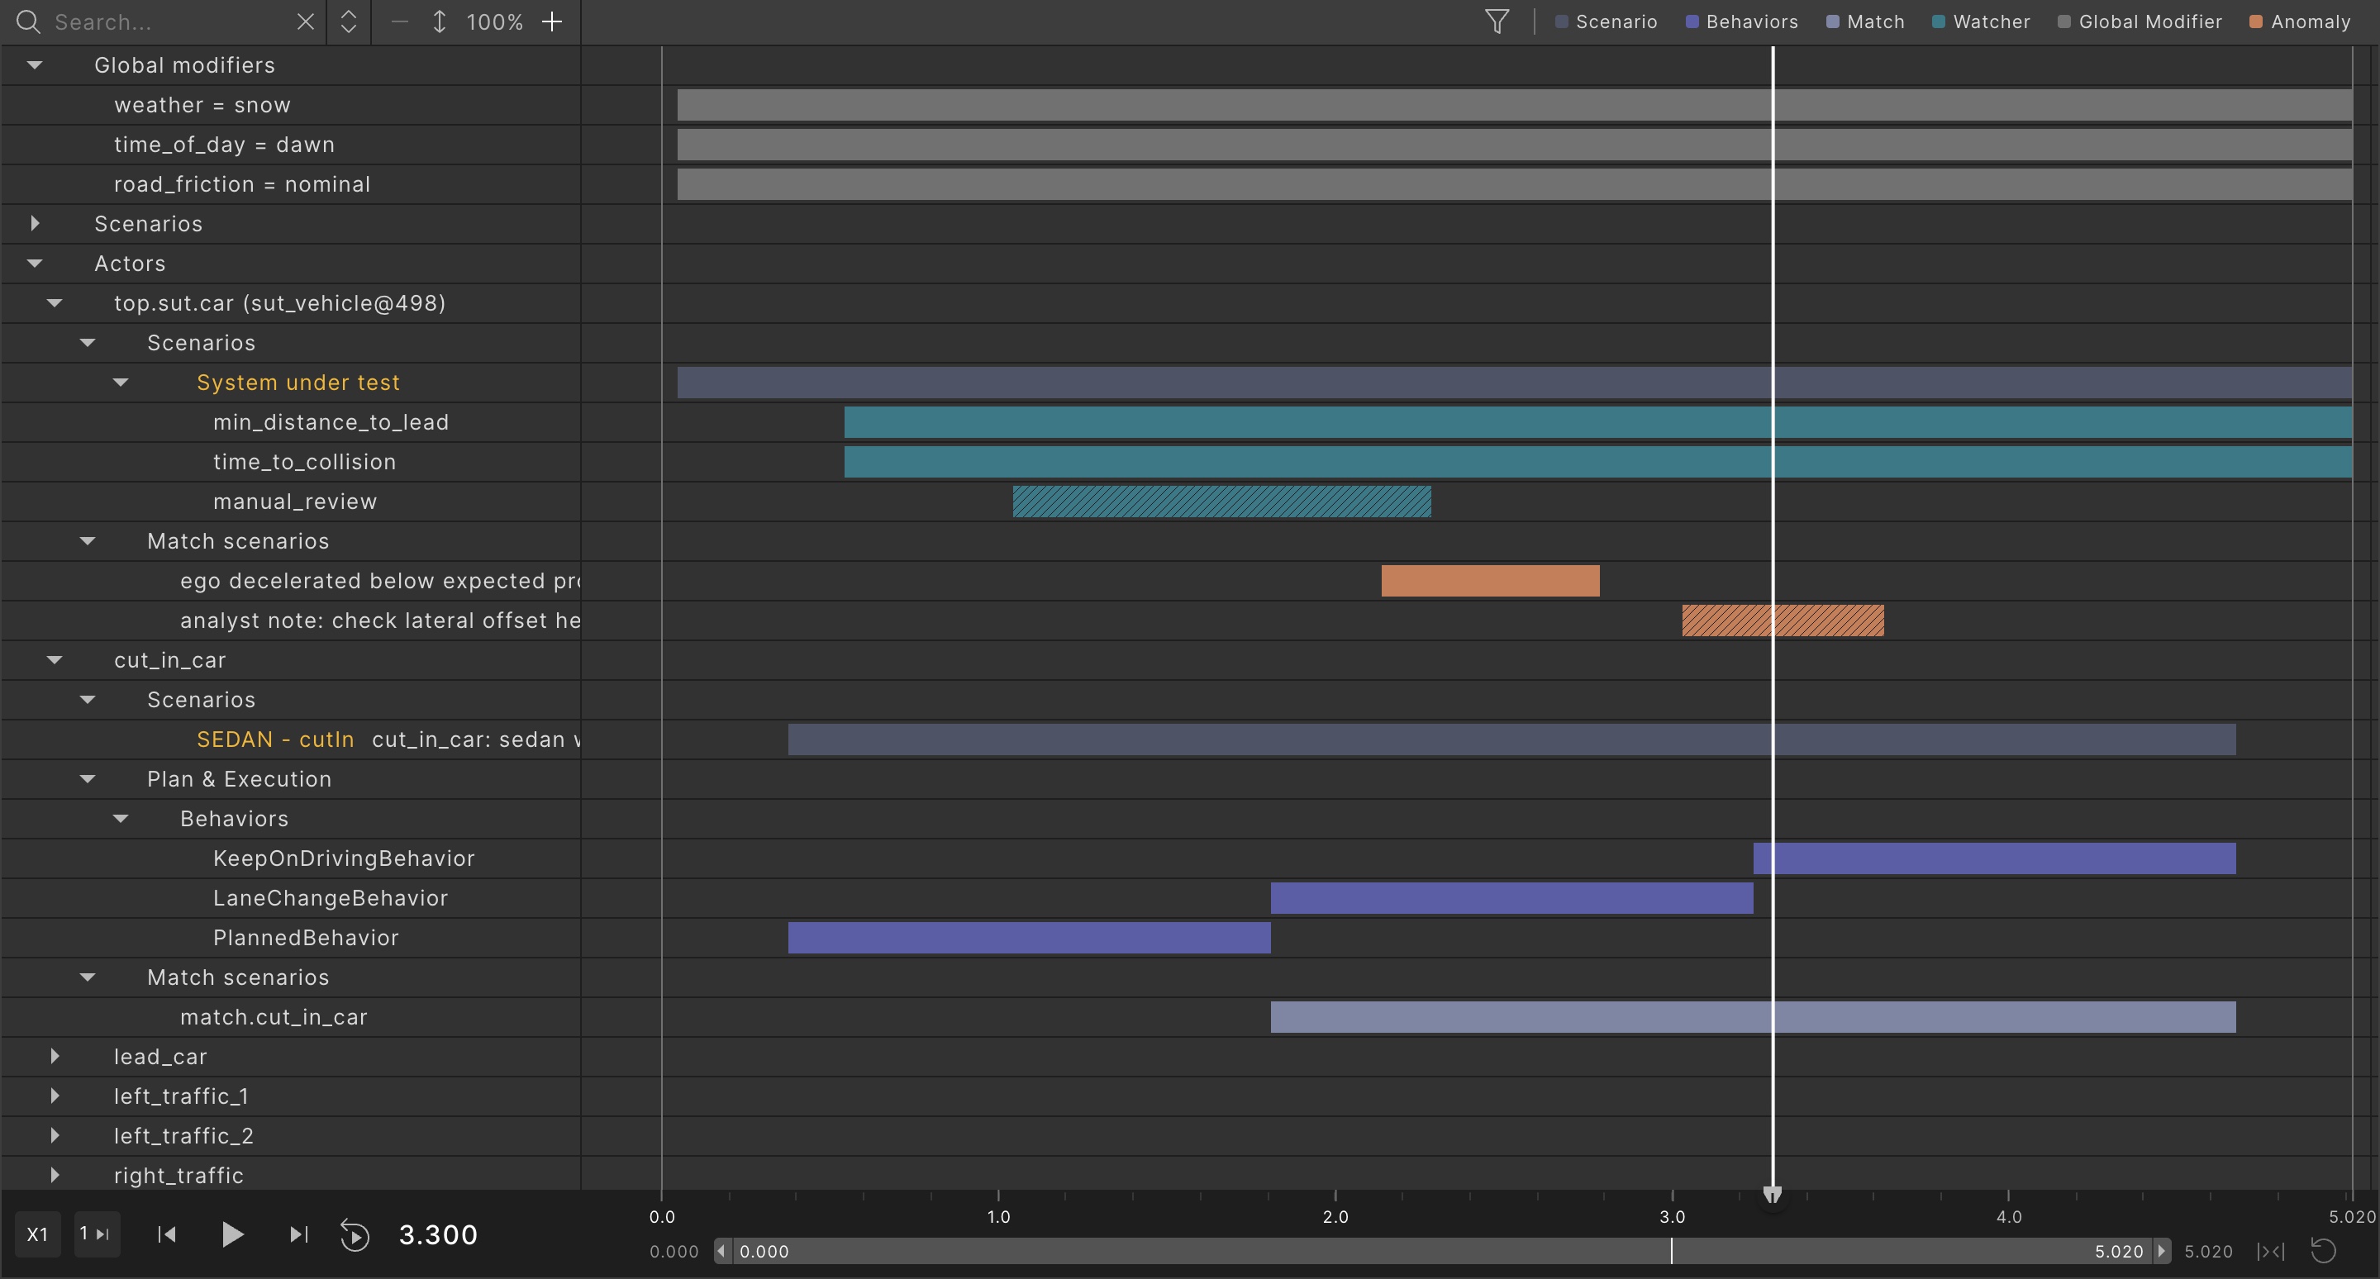Open the filter funnel icon
The height and width of the screenshot is (1279, 2380).
(1497, 21)
